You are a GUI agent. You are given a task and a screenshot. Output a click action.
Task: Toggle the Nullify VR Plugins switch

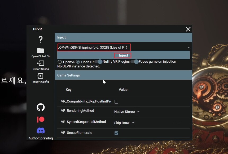[98, 62]
